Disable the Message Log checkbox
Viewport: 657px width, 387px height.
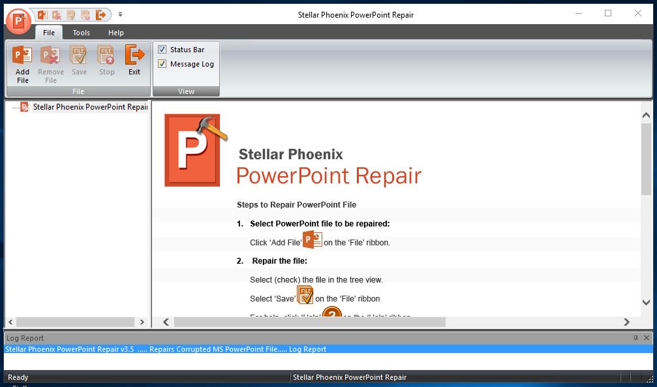[162, 63]
